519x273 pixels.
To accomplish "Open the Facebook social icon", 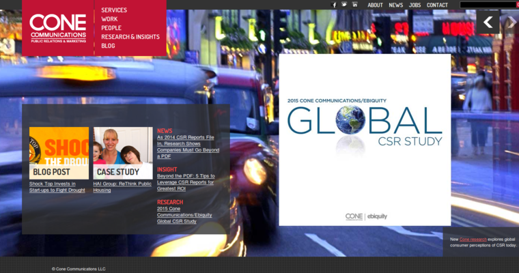I will (x=334, y=5).
